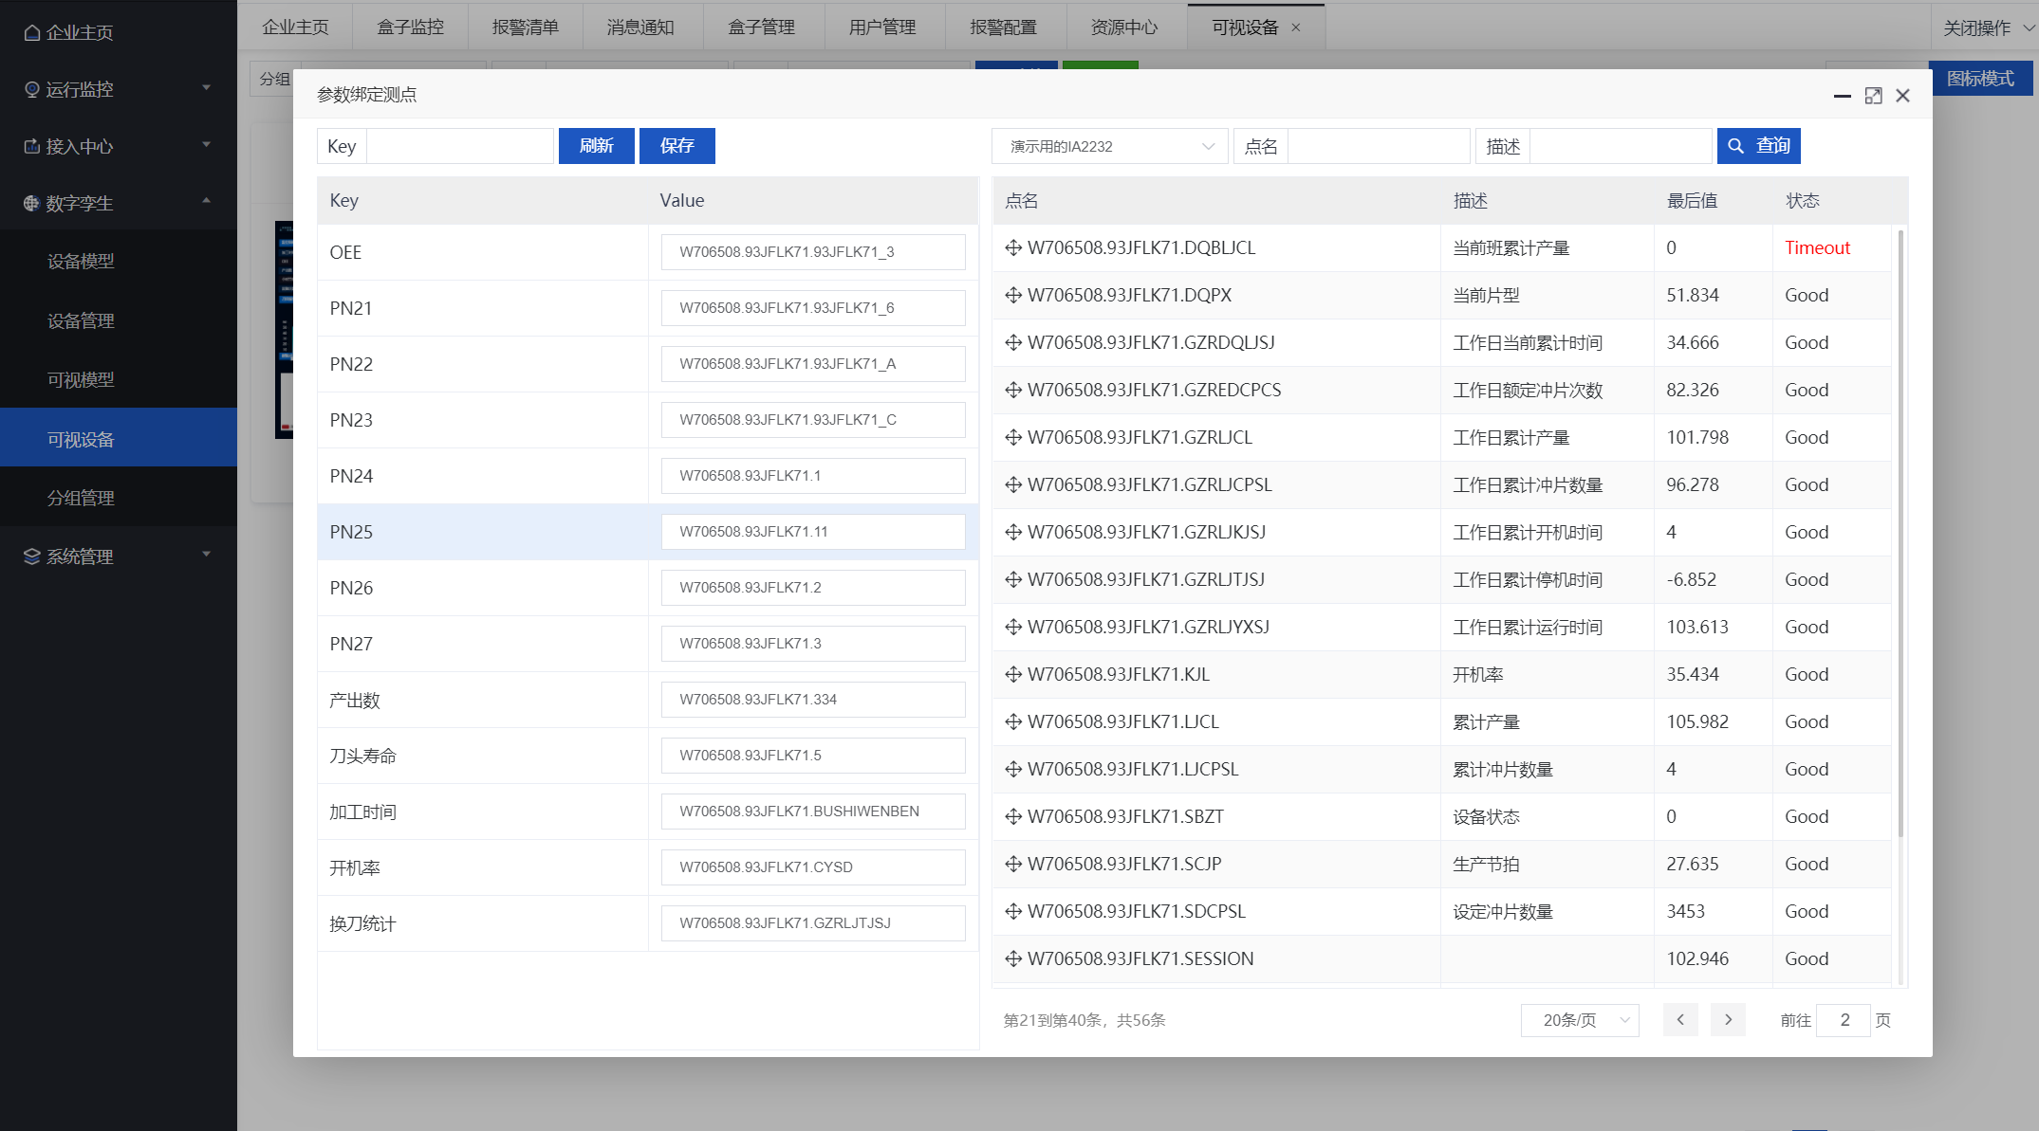The image size is (2039, 1131).
Task: Click the move icon beside W706508.93JFLK71.GZRLJCL
Action: (1013, 437)
